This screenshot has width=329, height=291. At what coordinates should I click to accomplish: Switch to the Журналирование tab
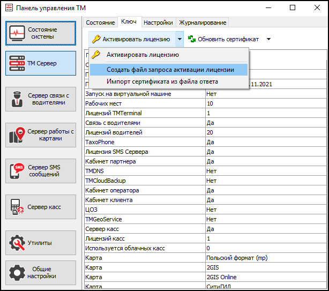click(203, 23)
